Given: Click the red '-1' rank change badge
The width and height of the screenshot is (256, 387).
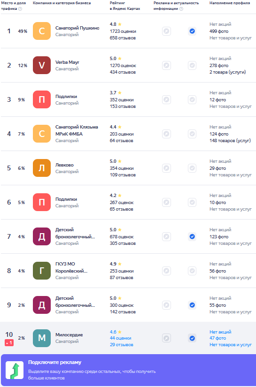Looking at the screenshot, I should tap(9, 343).
